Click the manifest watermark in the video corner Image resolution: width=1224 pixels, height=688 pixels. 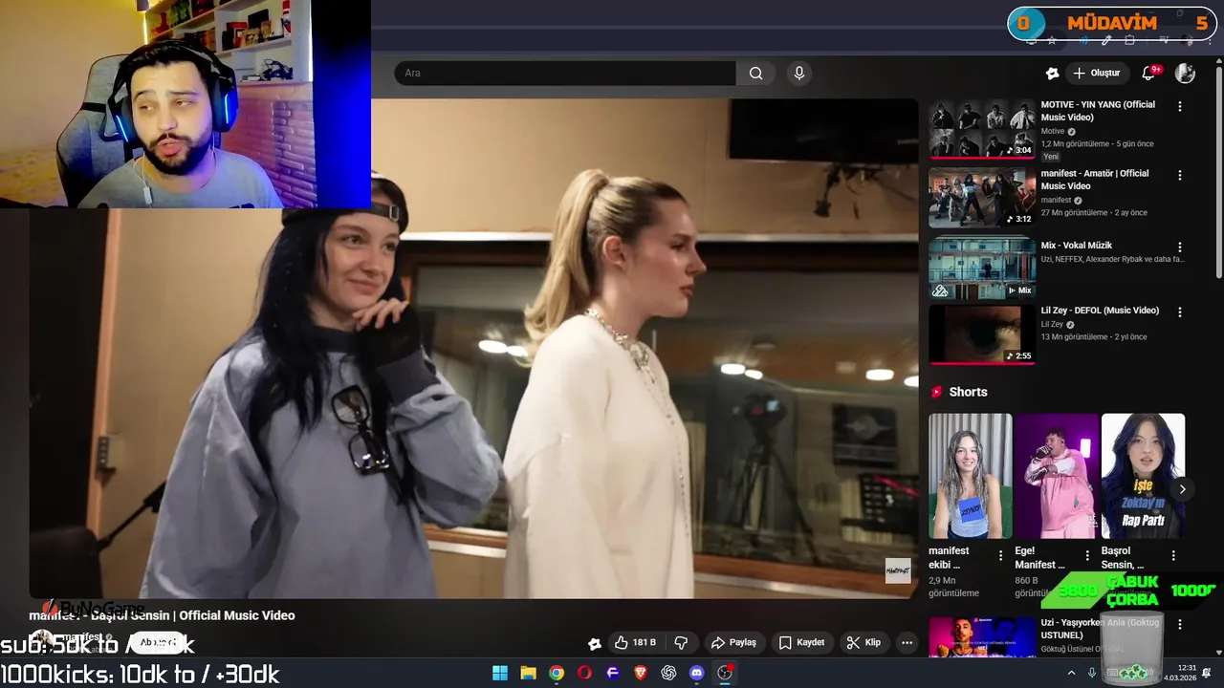pyautogui.click(x=898, y=570)
